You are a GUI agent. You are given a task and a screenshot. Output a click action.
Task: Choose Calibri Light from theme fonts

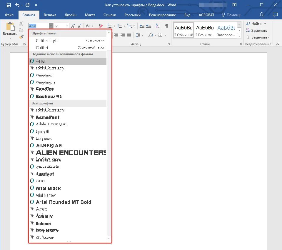(x=68, y=41)
